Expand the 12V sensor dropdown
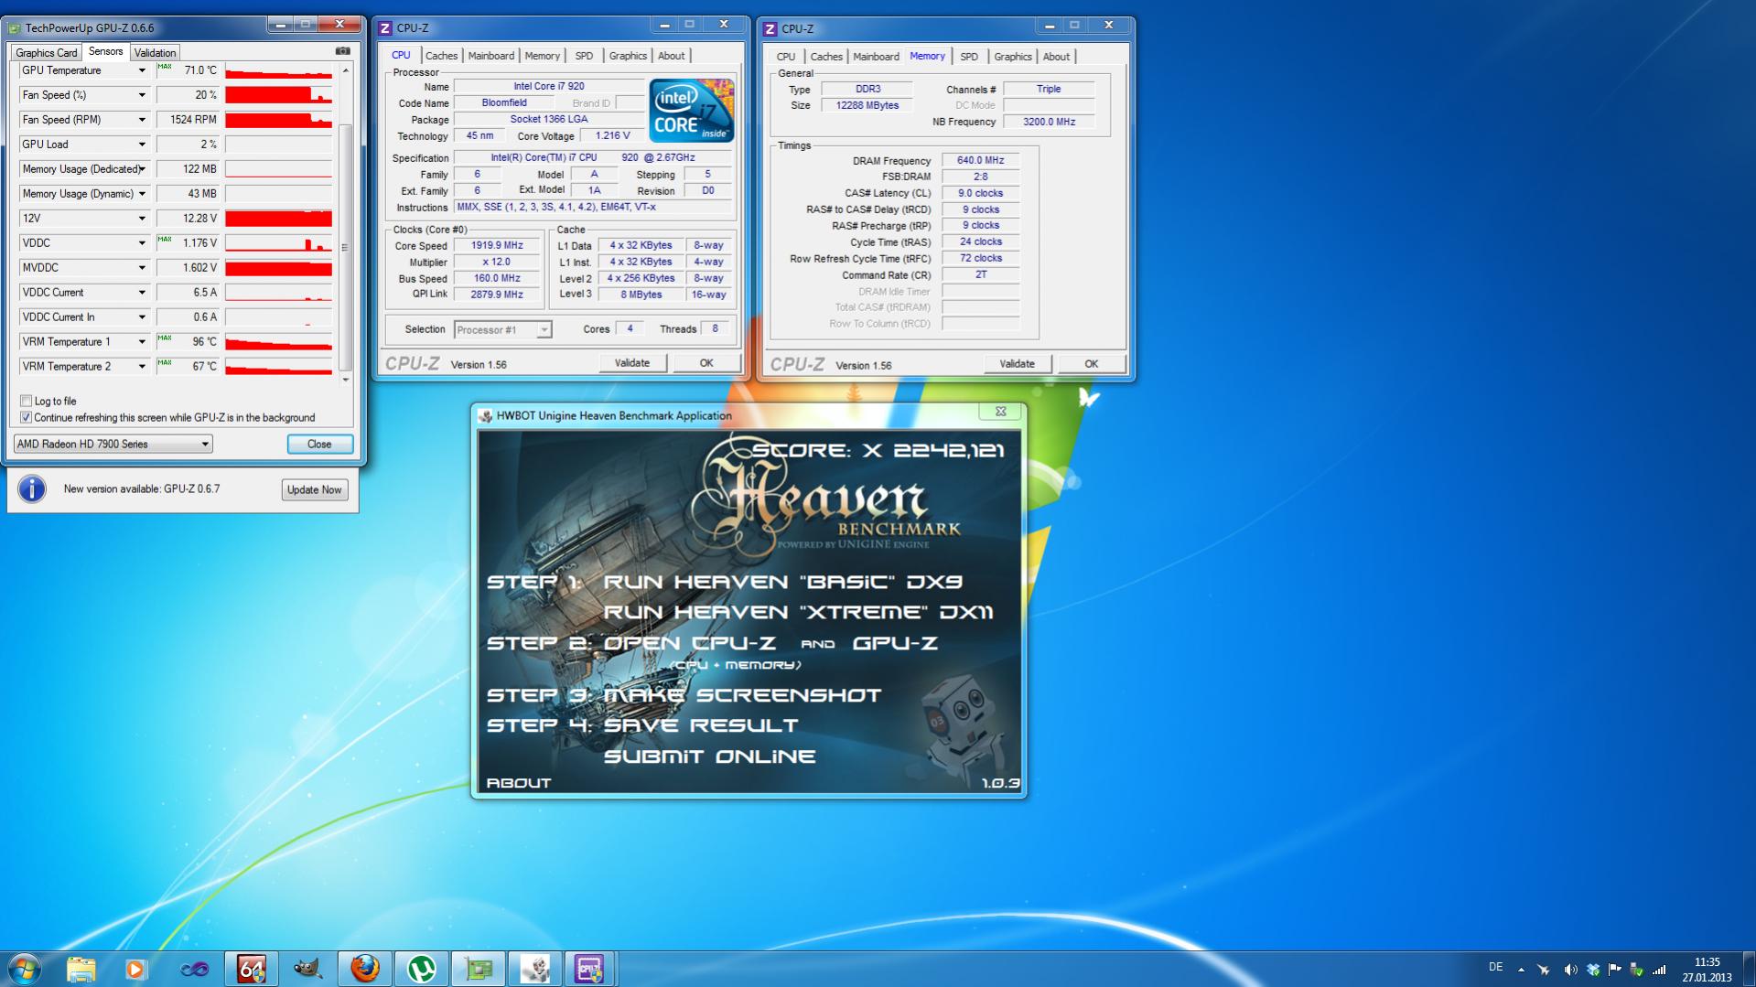Image resolution: width=1756 pixels, height=987 pixels. point(142,219)
